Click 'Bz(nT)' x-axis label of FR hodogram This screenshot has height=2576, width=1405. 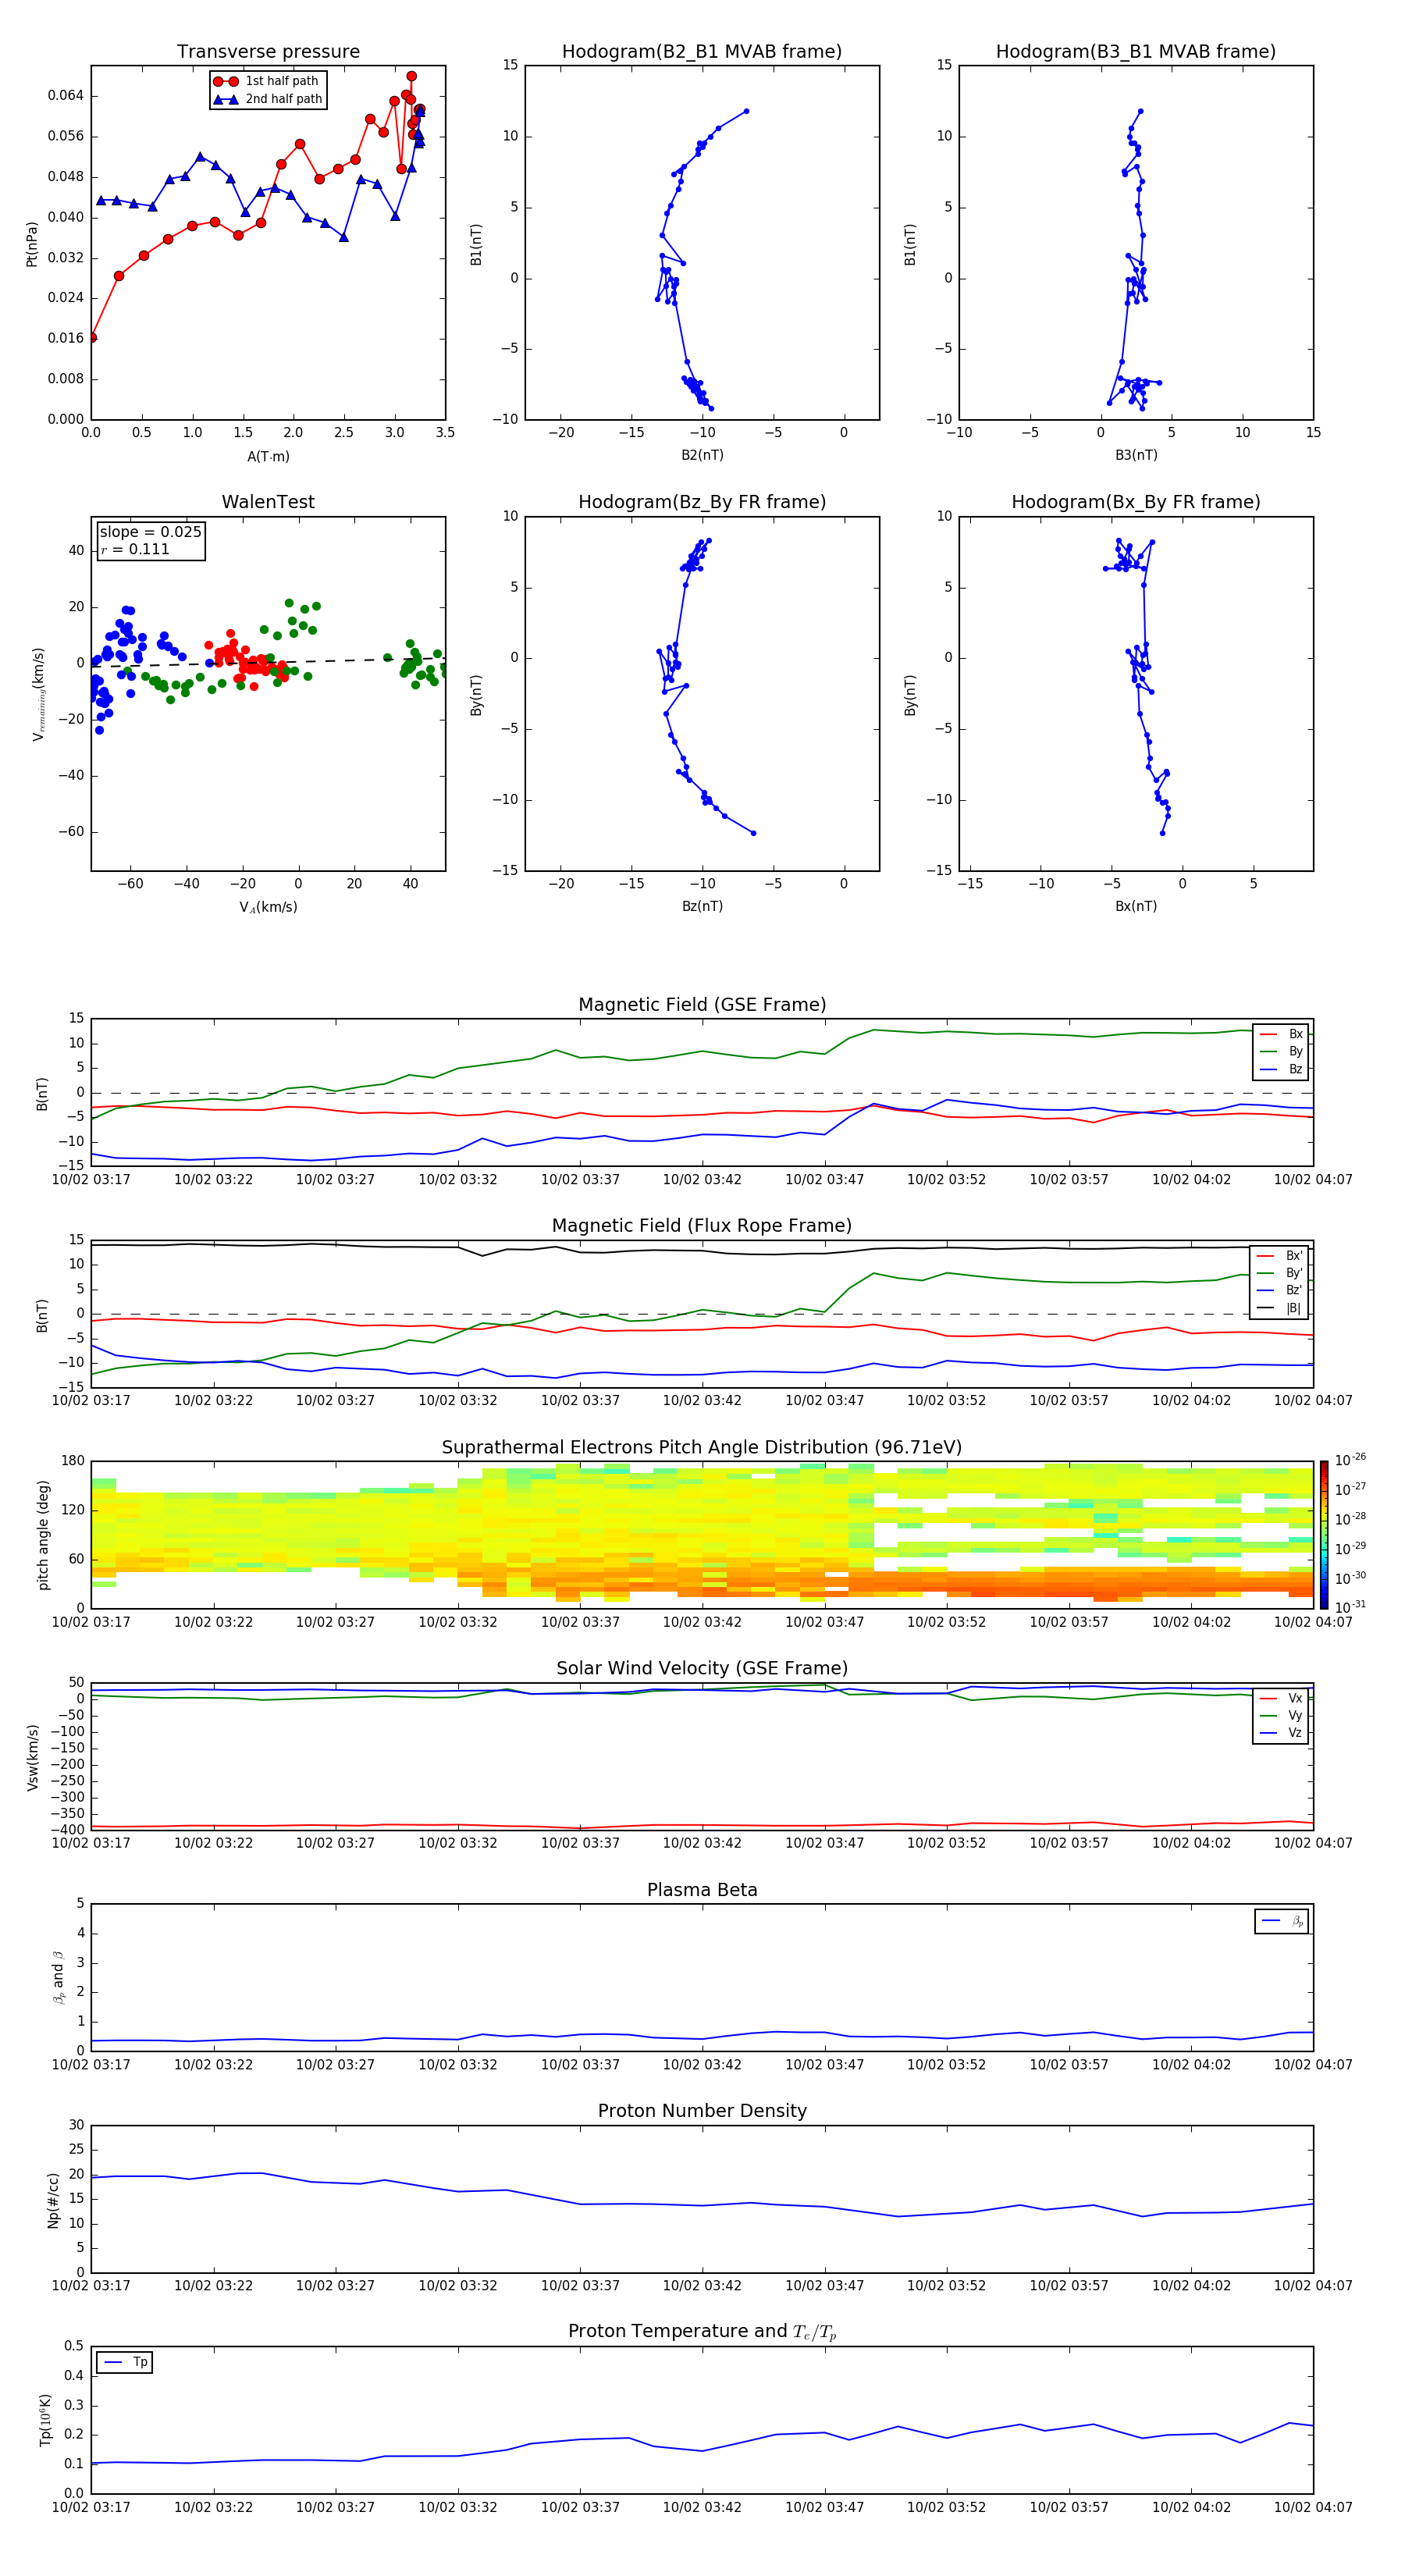702,906
